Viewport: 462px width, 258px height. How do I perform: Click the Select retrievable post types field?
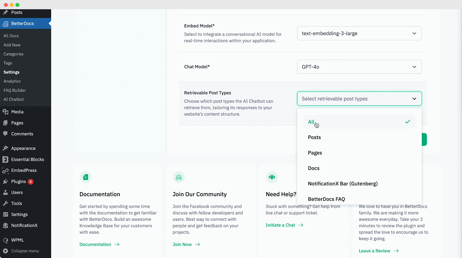pyautogui.click(x=359, y=99)
